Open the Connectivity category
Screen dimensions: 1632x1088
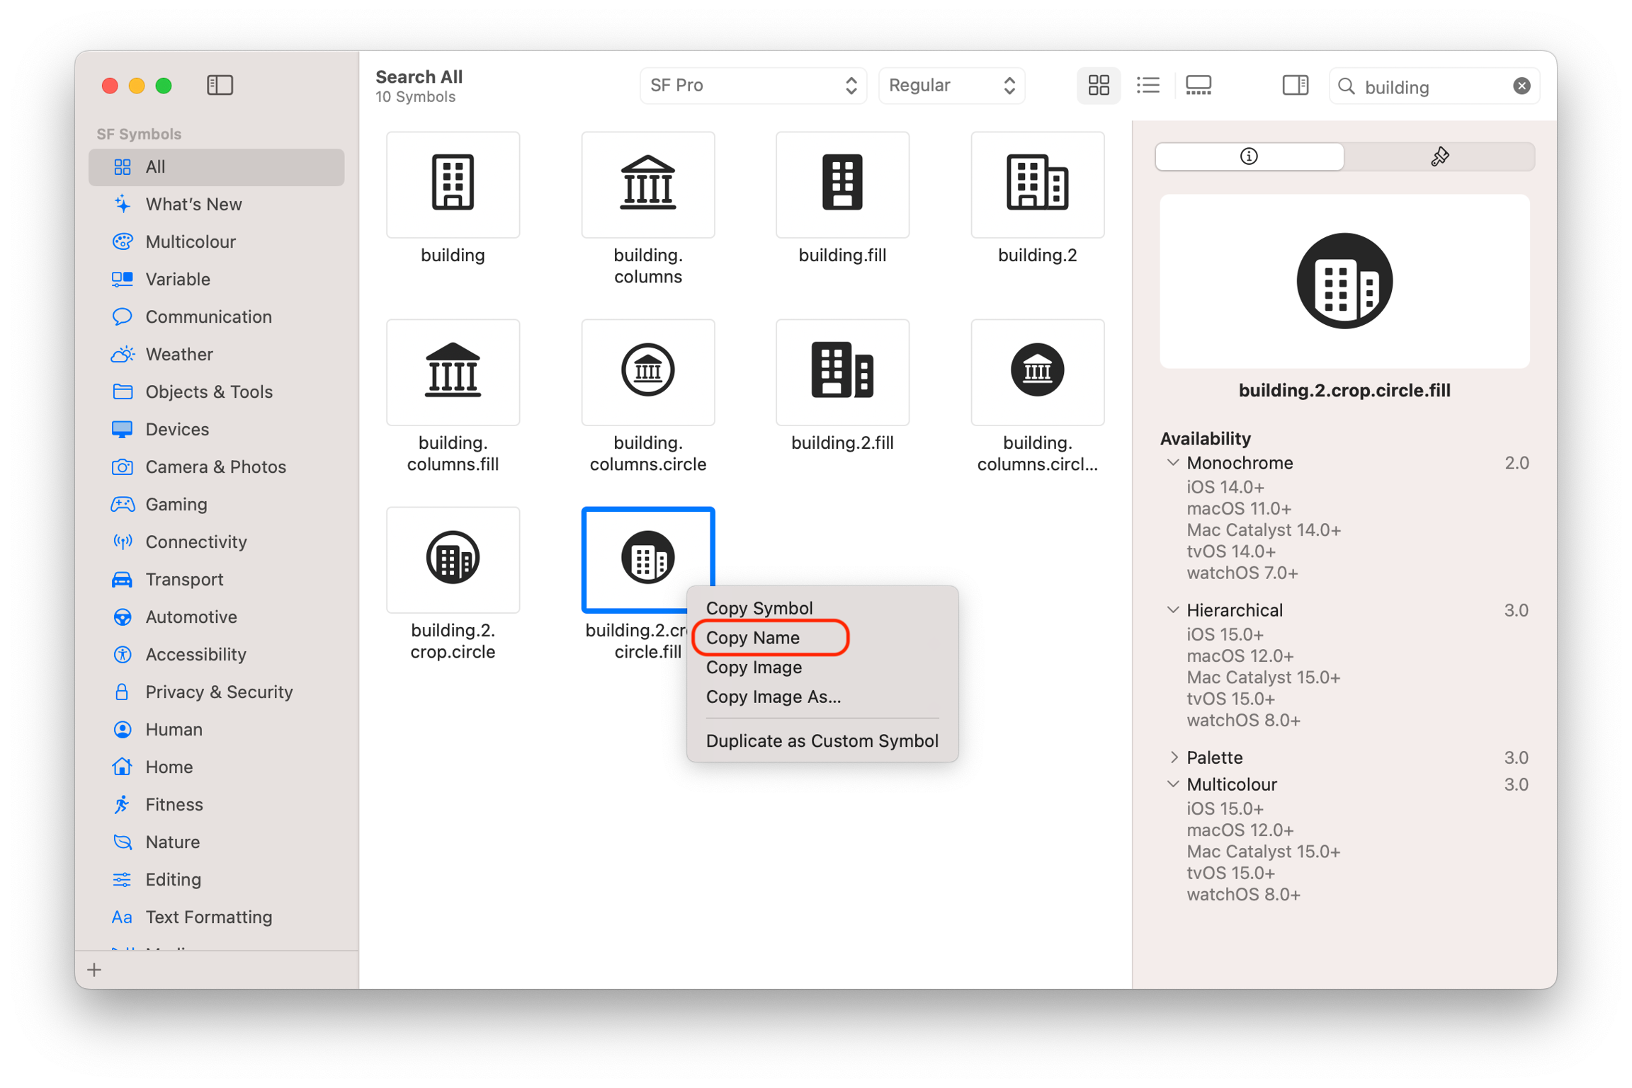tap(217, 542)
